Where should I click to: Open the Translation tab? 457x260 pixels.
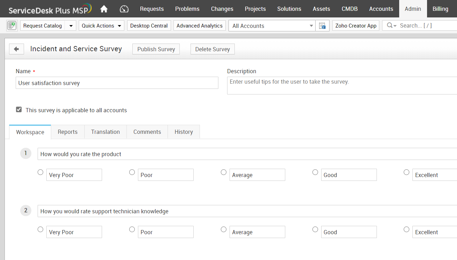[106, 132]
